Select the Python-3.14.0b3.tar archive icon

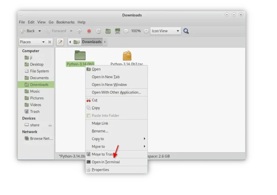point(127,55)
